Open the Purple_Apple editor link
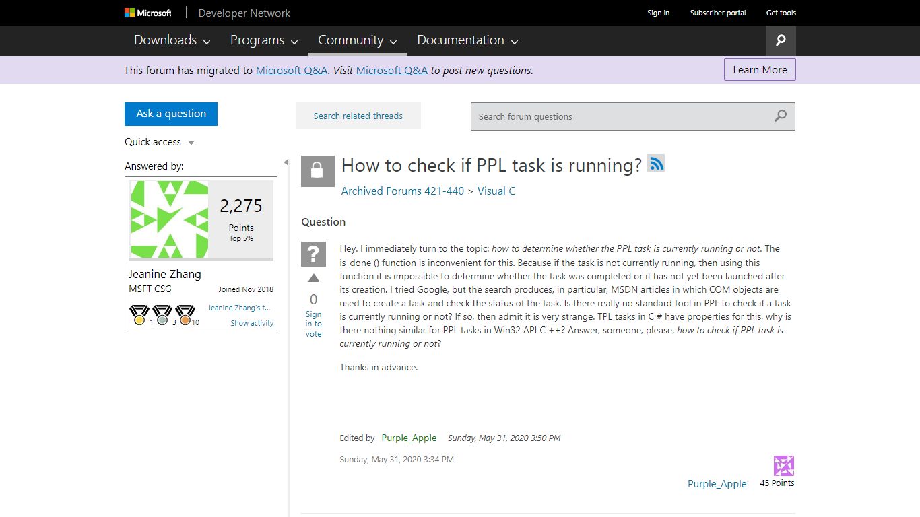Image resolution: width=920 pixels, height=517 pixels. 409,438
